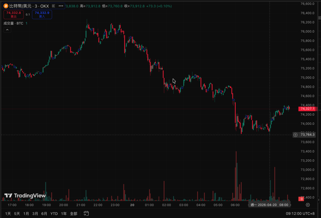
Task: Expand the right sidebar panel arrow
Action: click(x=319, y=199)
